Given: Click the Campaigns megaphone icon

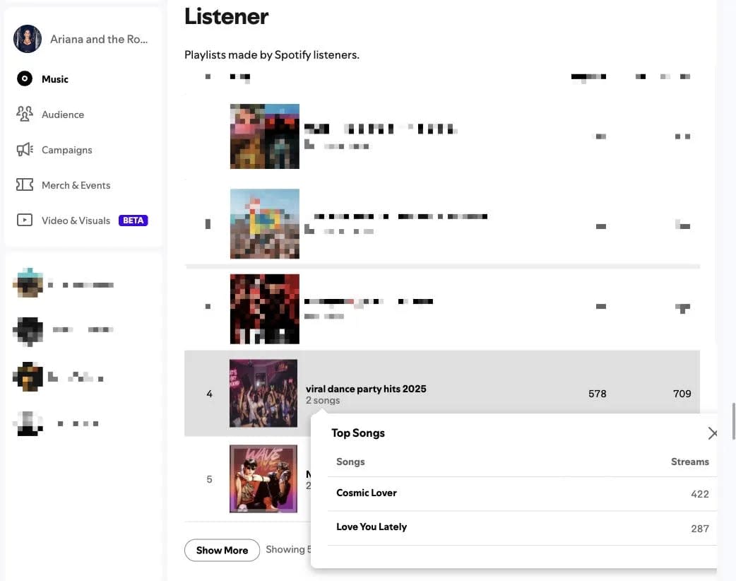Looking at the screenshot, I should pos(25,149).
